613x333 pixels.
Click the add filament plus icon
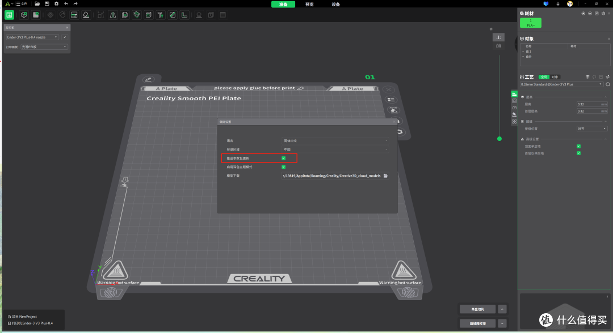(x=583, y=13)
